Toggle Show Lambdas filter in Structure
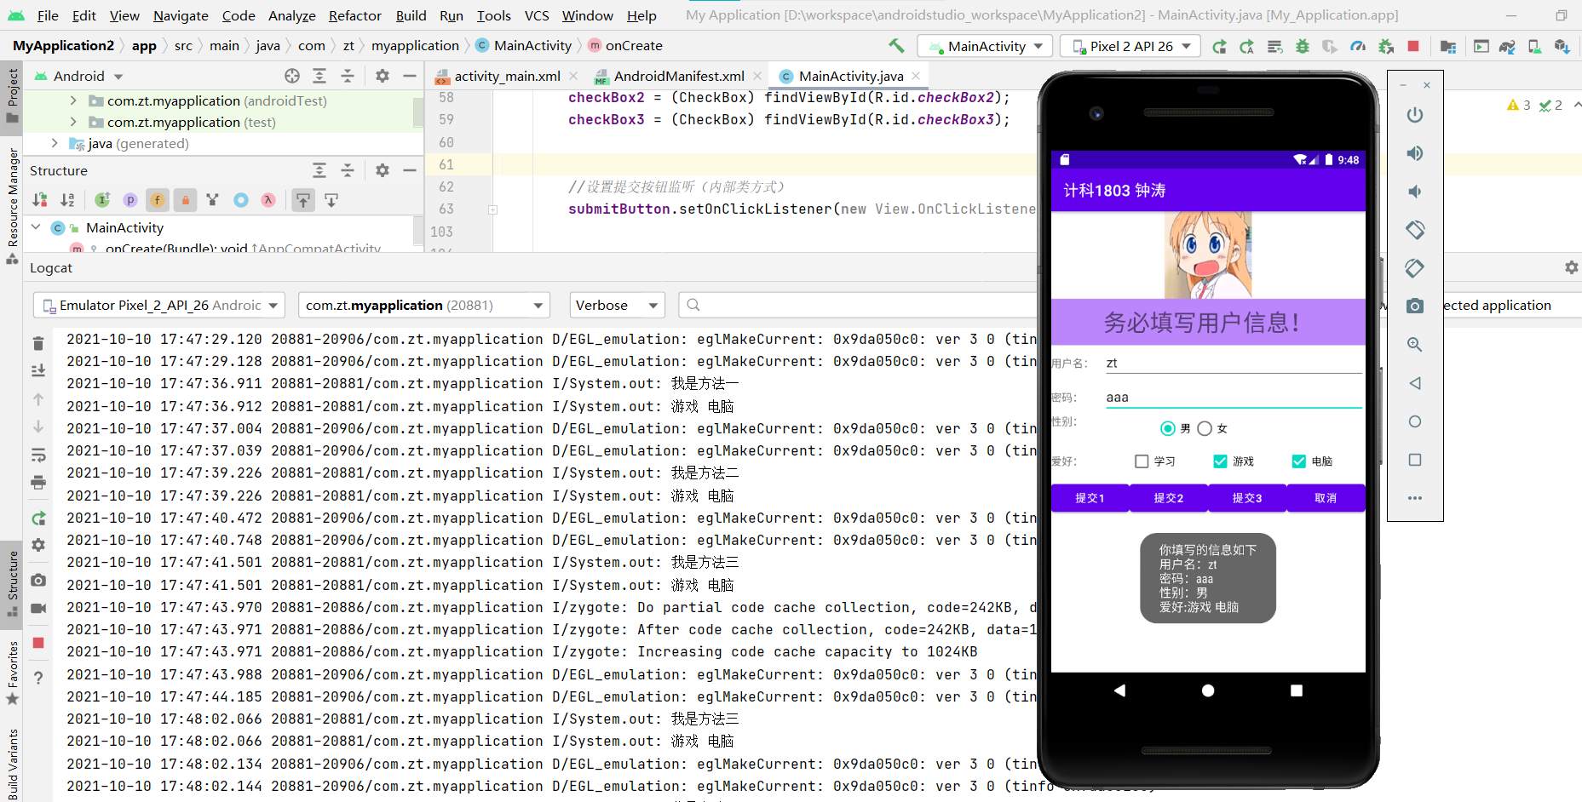The height and width of the screenshot is (802, 1582). pos(268,200)
